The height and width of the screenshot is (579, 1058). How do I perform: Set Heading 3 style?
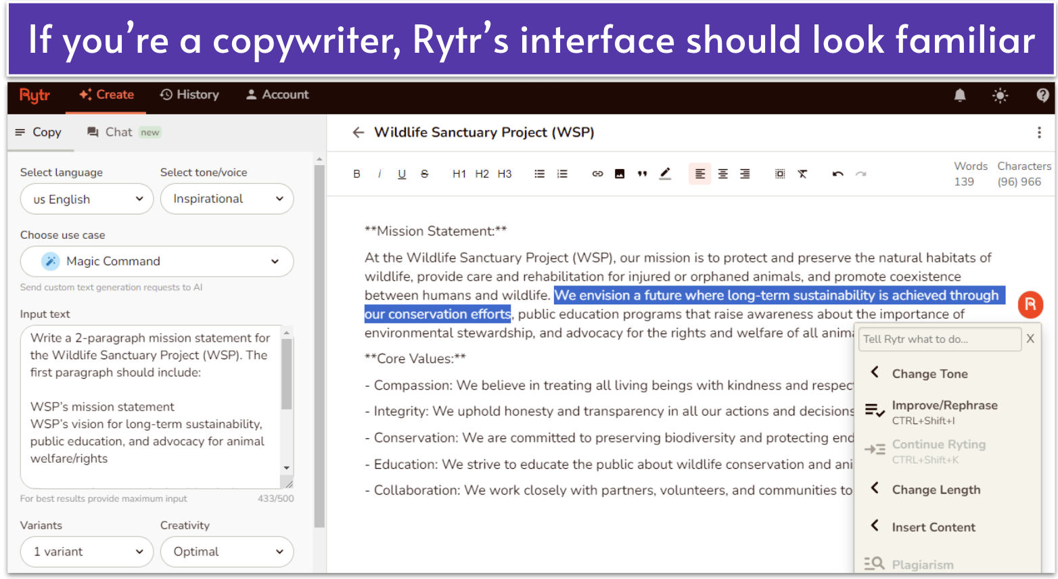pyautogui.click(x=505, y=174)
